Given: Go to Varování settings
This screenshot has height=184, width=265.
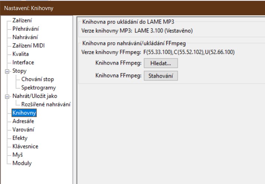Looking at the screenshot, I should (23, 130).
